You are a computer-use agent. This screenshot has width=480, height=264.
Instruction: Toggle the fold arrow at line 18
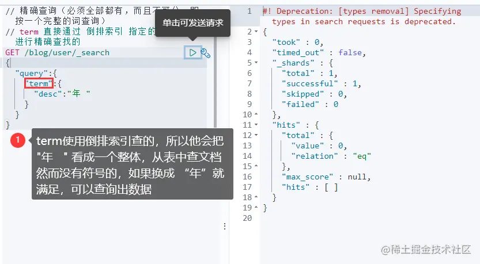(x=256, y=197)
